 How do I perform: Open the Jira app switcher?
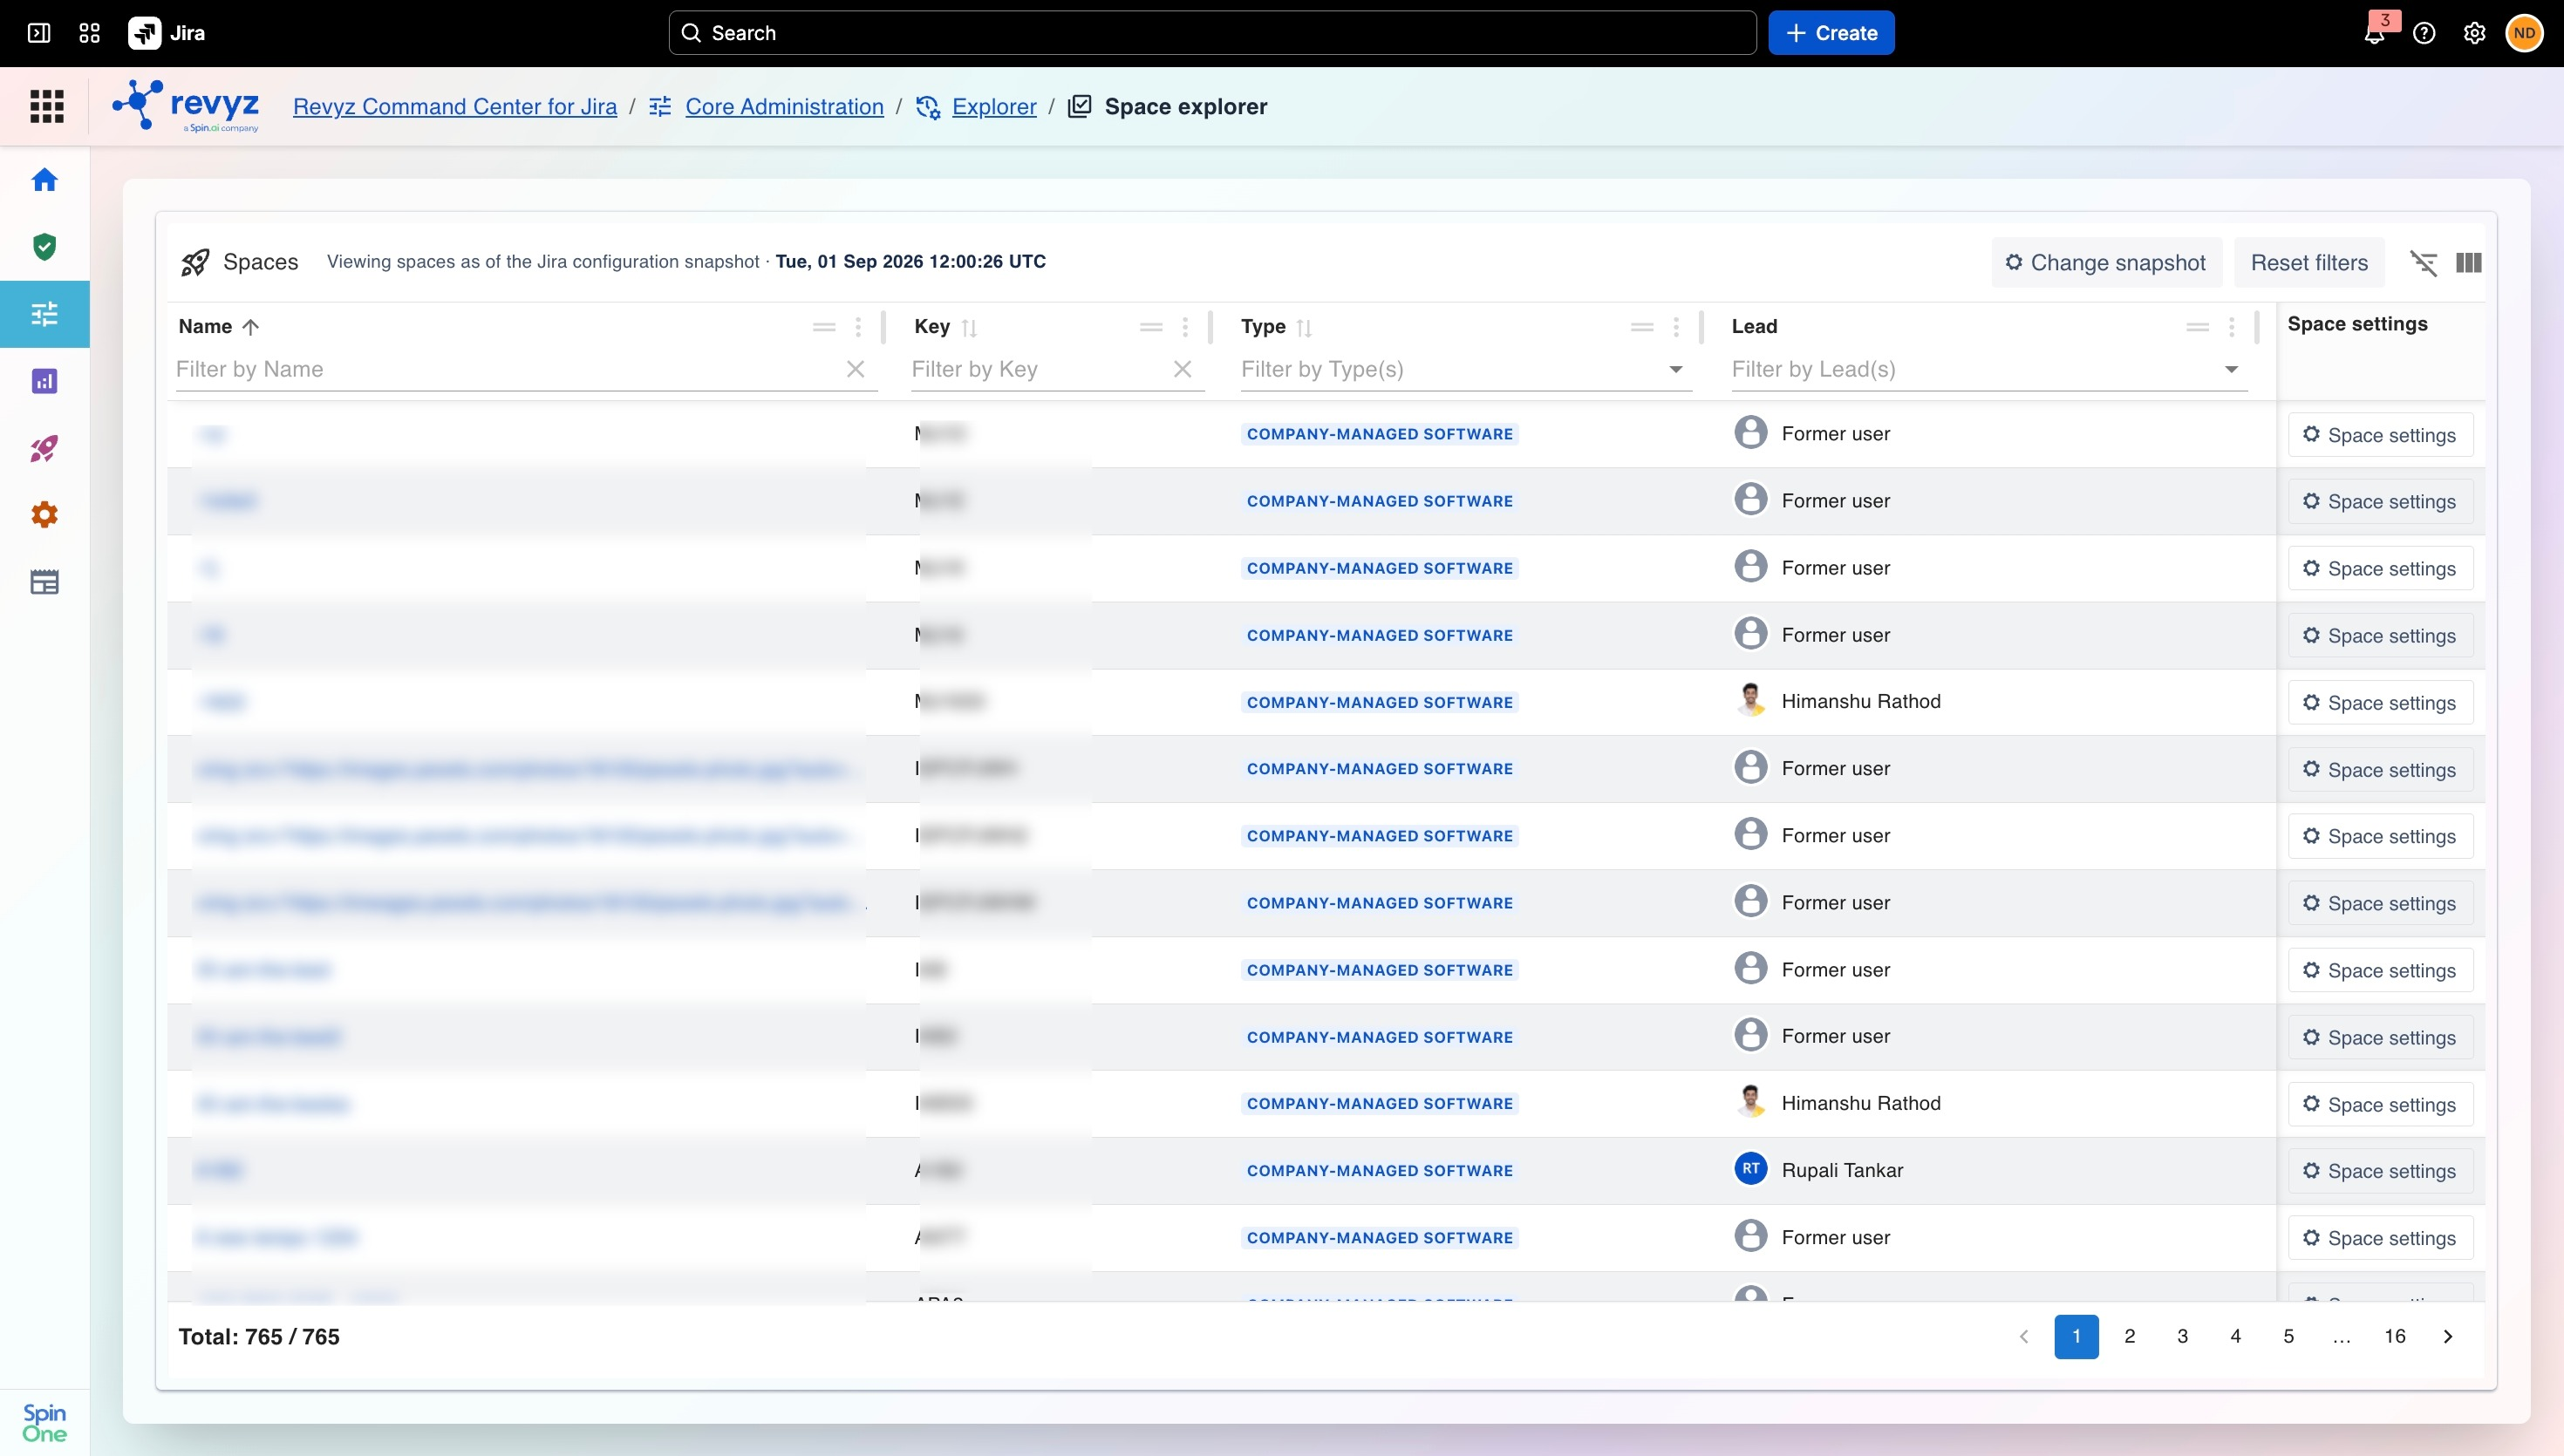point(90,33)
